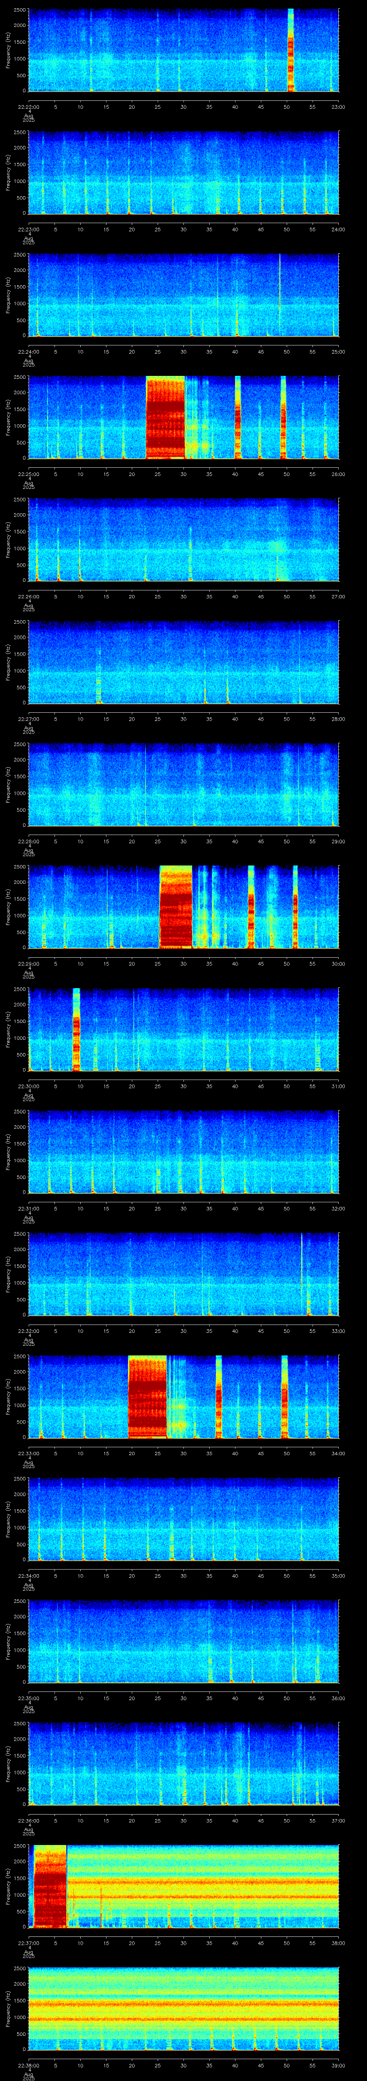Screen dimensions: 367x2081
Task: Click the 22:29:00 start time label
Action: pos(28,964)
